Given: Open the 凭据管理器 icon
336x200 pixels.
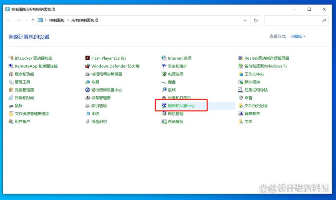Looking at the screenshot, I should (11, 90).
